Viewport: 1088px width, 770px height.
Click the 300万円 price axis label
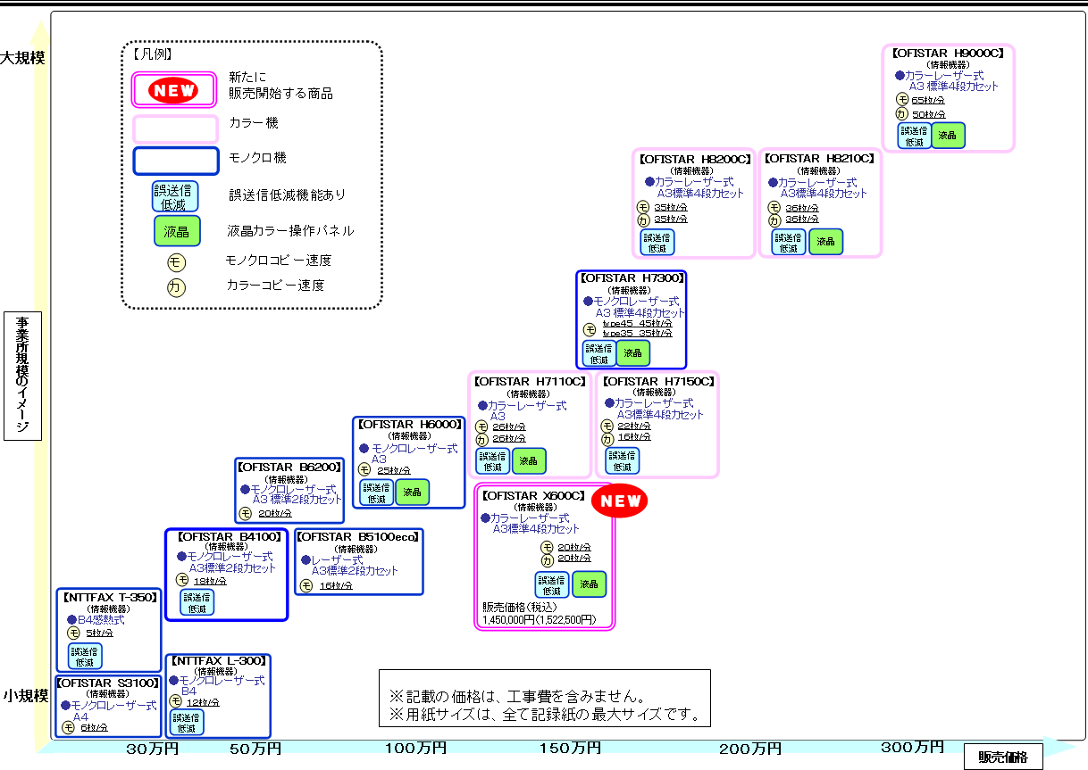912,747
